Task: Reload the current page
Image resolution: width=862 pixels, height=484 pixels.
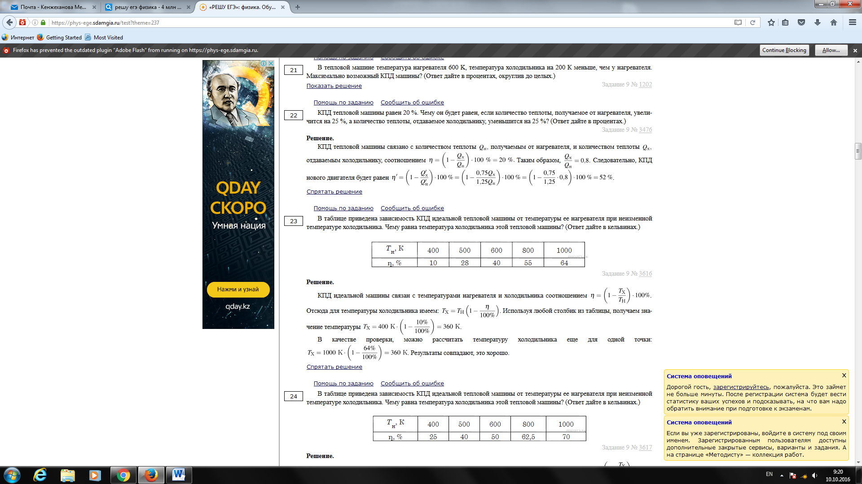Action: tap(753, 22)
